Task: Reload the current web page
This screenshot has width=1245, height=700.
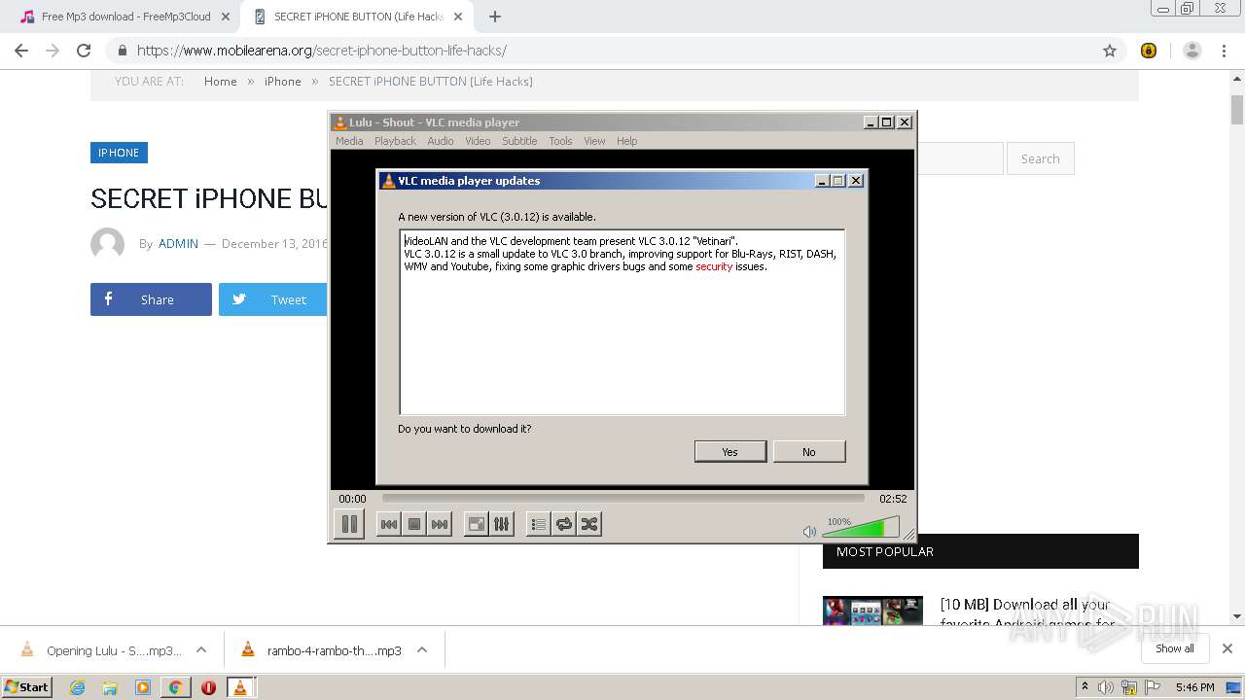Action: tap(84, 51)
